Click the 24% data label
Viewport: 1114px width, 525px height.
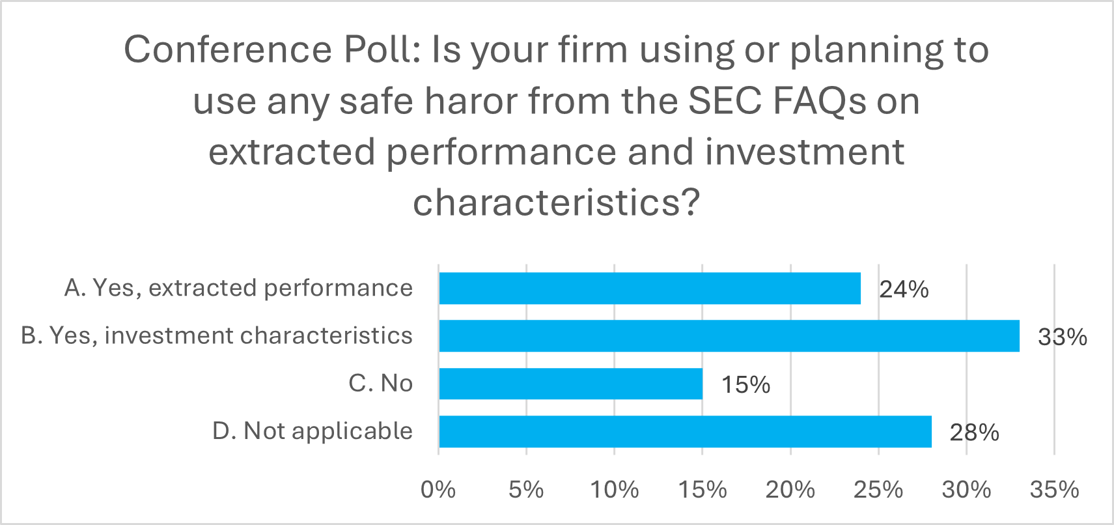click(x=904, y=289)
